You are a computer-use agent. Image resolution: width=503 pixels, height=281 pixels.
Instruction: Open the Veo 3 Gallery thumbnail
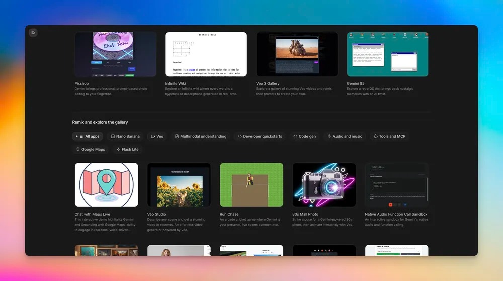pyautogui.click(x=297, y=54)
